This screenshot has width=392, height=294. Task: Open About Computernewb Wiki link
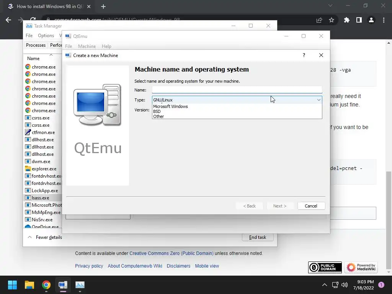point(135,266)
